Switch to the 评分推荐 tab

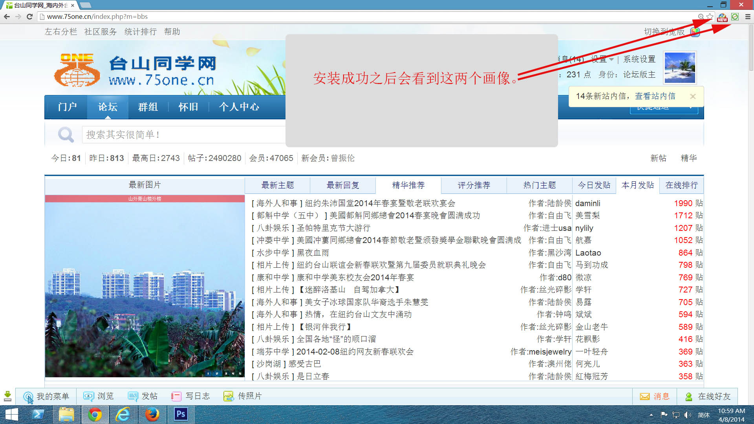coord(474,185)
